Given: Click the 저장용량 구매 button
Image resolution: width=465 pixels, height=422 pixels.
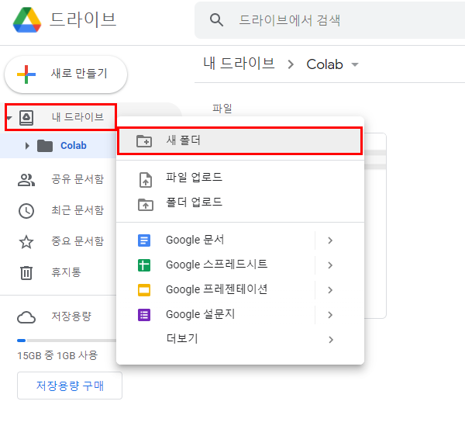Looking at the screenshot, I should click(x=70, y=386).
